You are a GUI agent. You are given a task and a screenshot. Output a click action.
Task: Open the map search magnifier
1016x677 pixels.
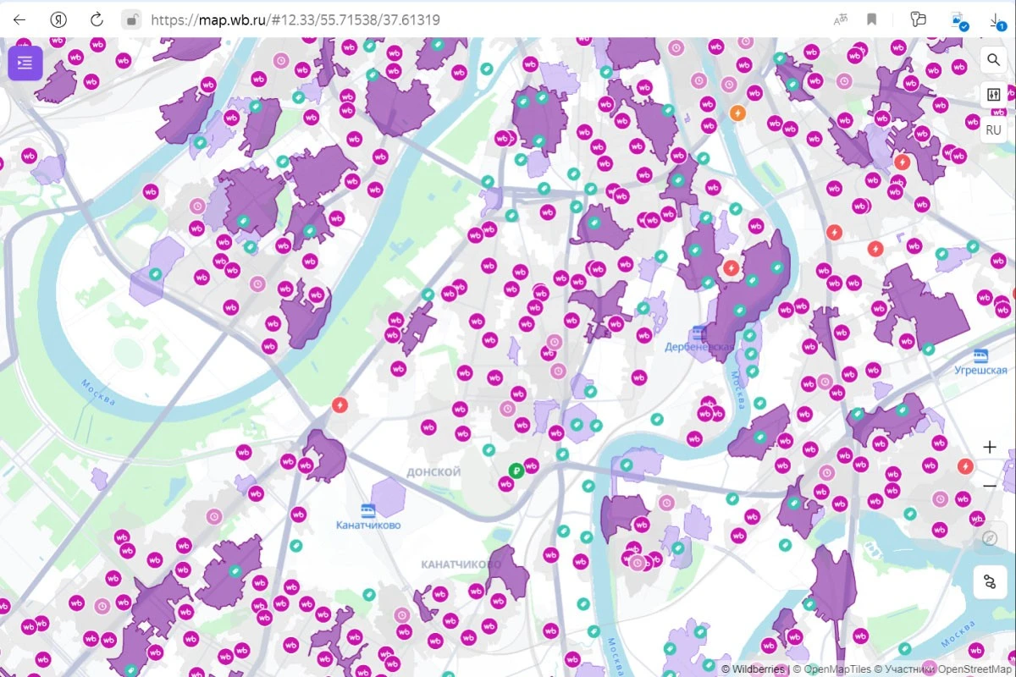tap(993, 60)
